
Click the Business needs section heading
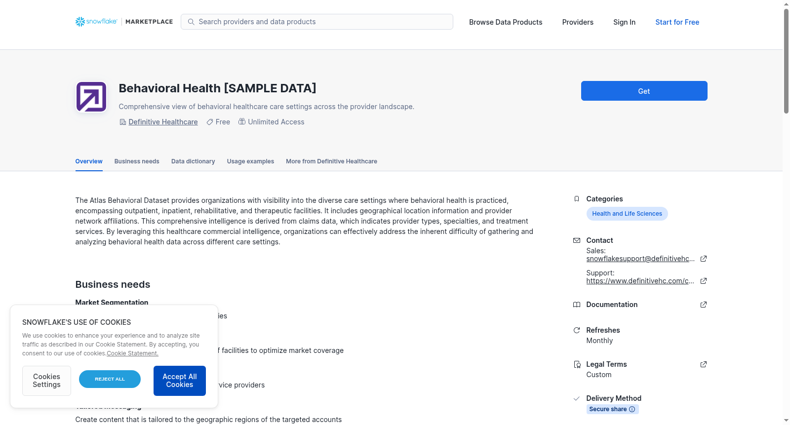click(113, 284)
